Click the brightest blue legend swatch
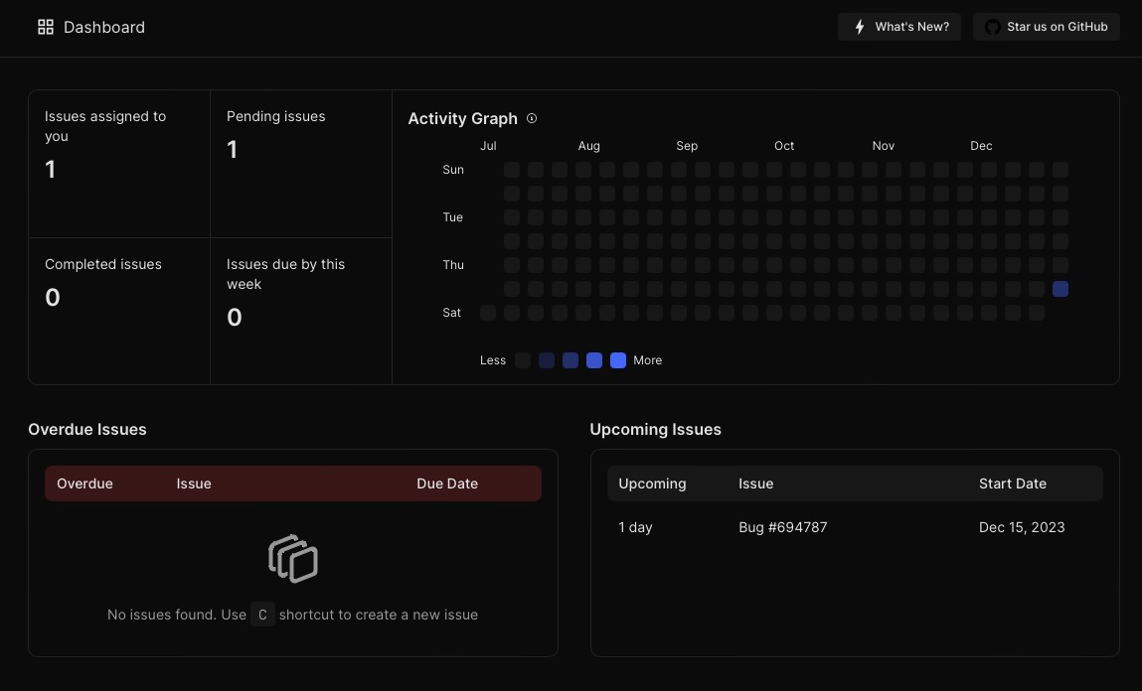The width and height of the screenshot is (1142, 691). (x=618, y=360)
